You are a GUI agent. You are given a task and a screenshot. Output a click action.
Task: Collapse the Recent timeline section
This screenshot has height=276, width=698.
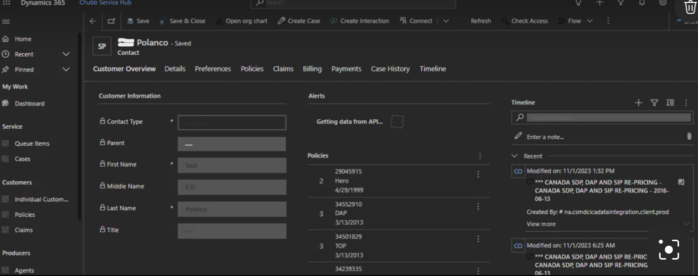pyautogui.click(x=515, y=156)
